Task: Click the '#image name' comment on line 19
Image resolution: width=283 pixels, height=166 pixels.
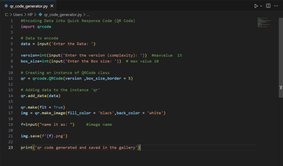Action: pyautogui.click(x=99, y=124)
